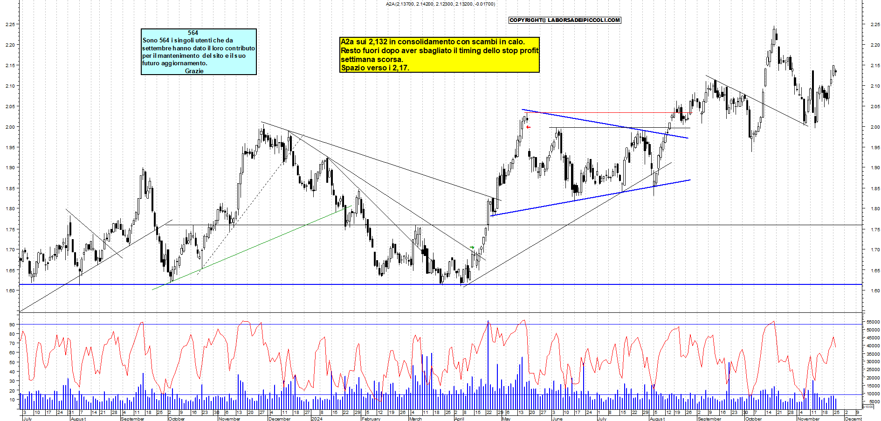Screen dimensions: 881x421
Task: Click the 1.60 label on the left price axis
Action: [10, 290]
